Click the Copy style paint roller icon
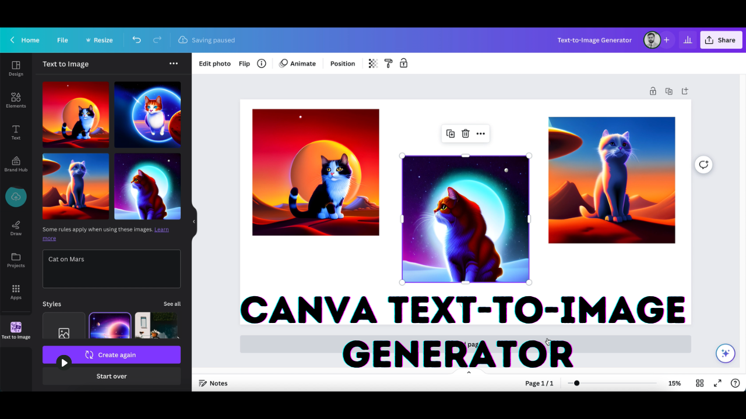Viewport: 746px width, 419px height. 388,63
